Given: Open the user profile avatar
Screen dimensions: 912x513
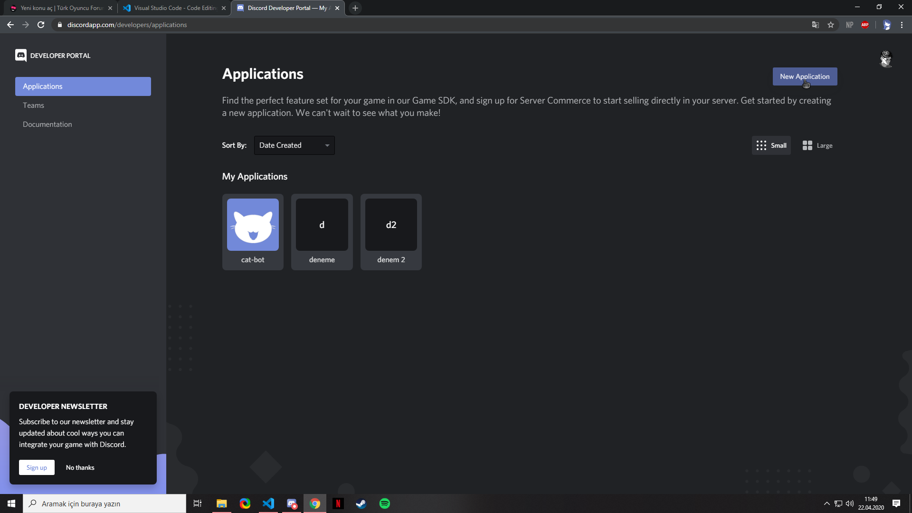Looking at the screenshot, I should [x=886, y=59].
